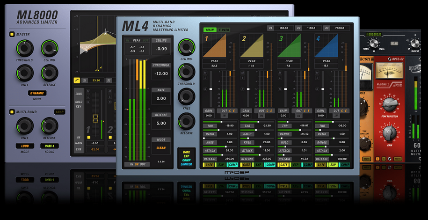
Task: Click OPTO-C2 MSTR button
Action: pos(398,159)
